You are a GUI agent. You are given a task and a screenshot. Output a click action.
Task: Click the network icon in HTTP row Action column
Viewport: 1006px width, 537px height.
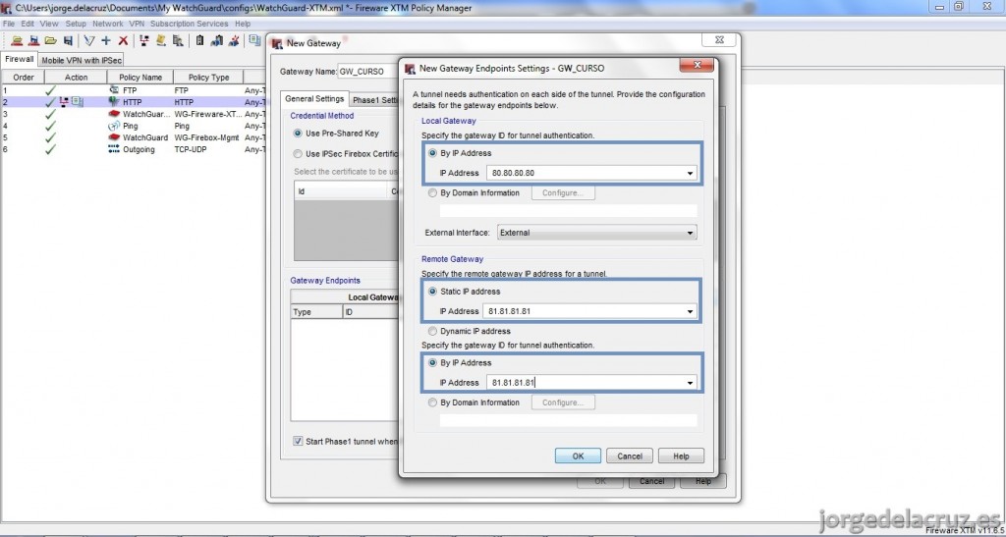64,102
